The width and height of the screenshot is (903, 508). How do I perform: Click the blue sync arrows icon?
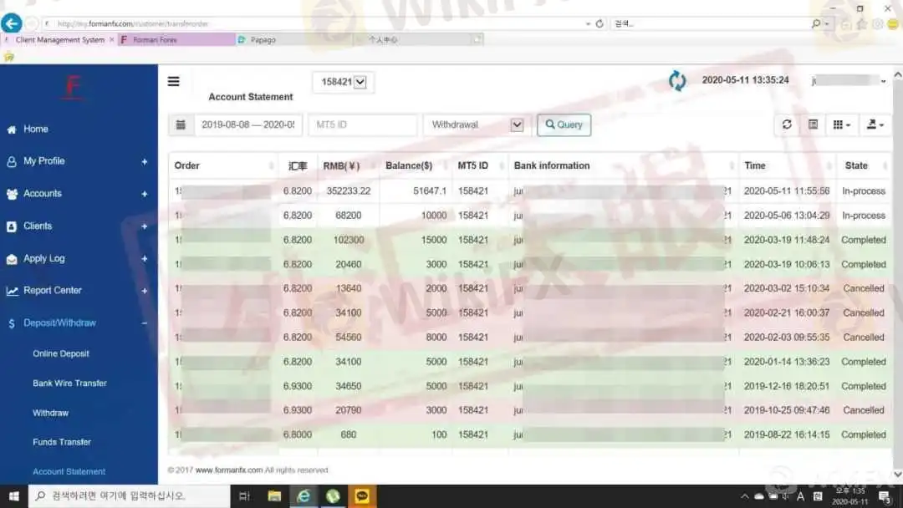tap(677, 81)
